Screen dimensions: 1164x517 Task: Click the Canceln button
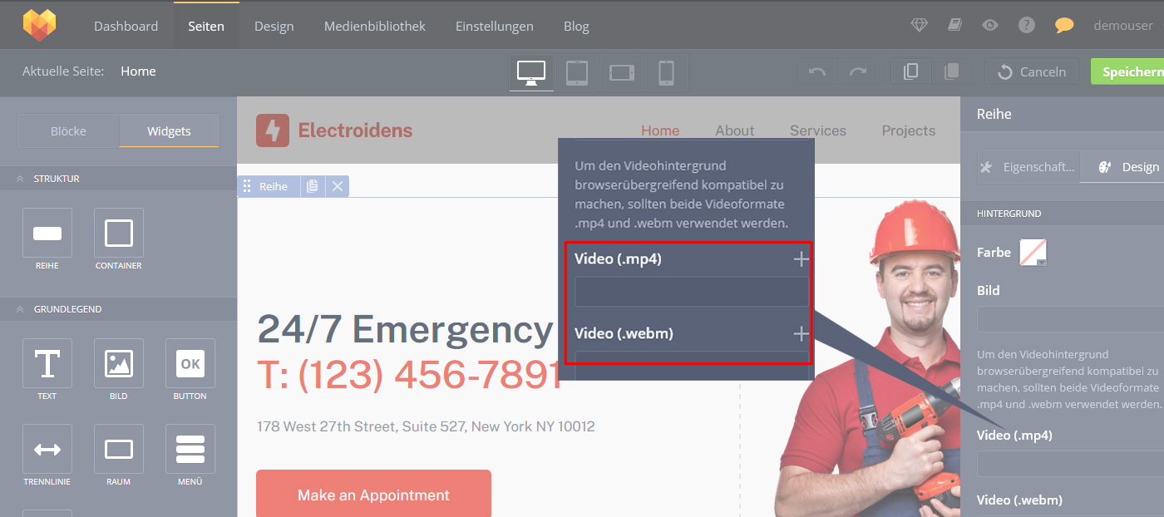[1032, 72]
